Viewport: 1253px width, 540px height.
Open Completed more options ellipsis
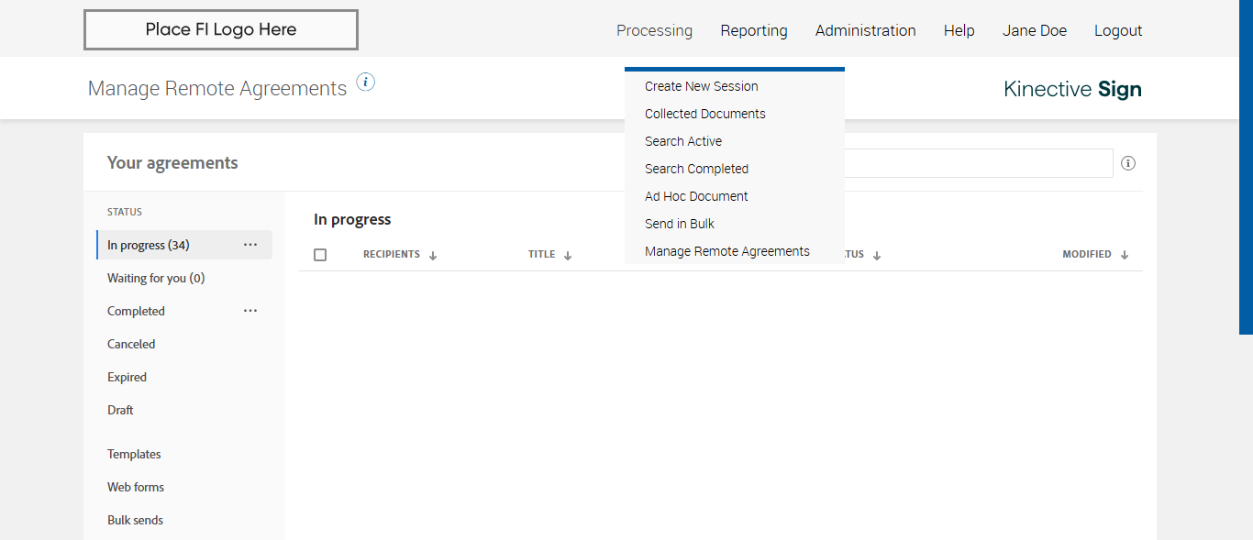[250, 311]
